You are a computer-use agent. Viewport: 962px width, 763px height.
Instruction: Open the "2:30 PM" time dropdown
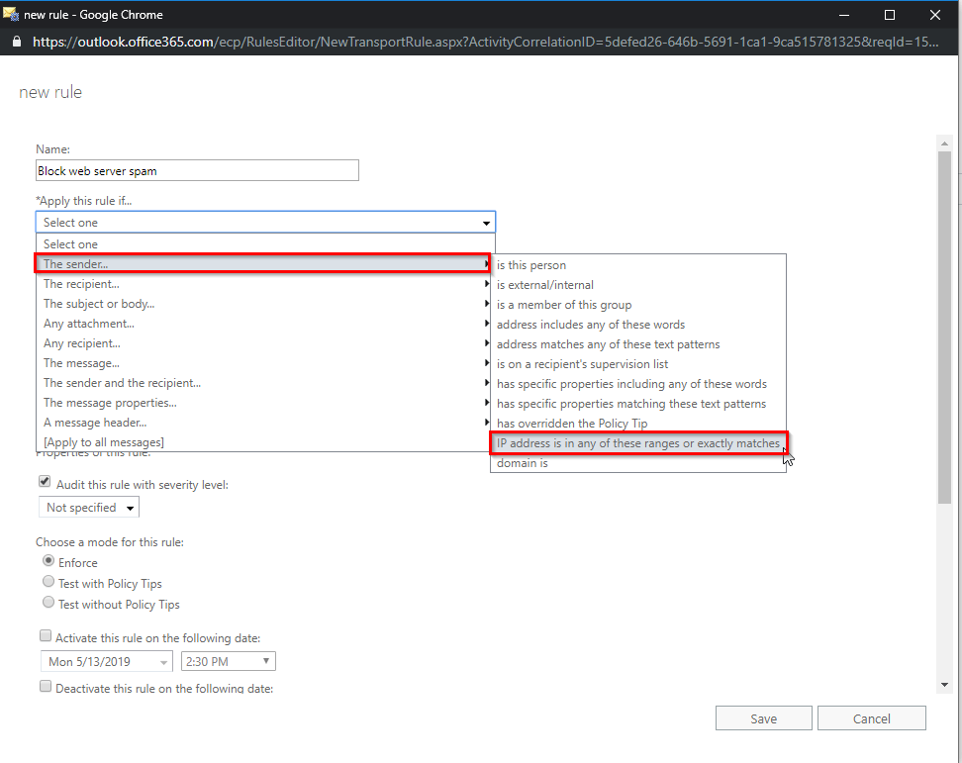[228, 661]
